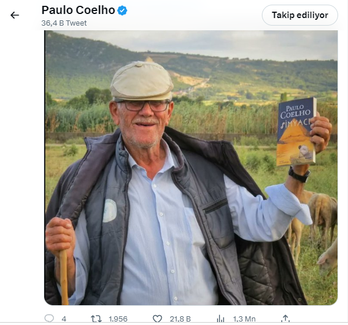The image size is (348, 325).
Task: Click the reply count of 4
Action: pyautogui.click(x=64, y=319)
